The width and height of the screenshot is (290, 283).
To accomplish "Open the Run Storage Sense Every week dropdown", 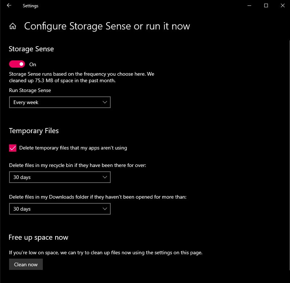I will coord(60,102).
